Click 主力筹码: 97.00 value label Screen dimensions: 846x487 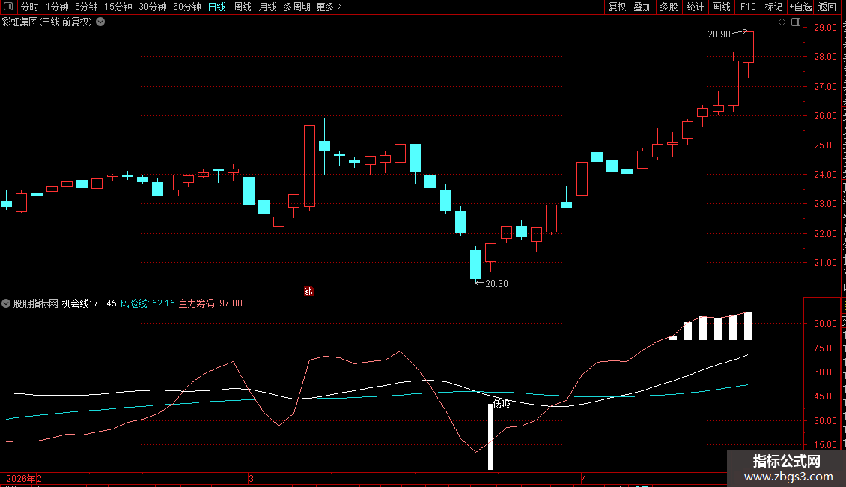210,303
